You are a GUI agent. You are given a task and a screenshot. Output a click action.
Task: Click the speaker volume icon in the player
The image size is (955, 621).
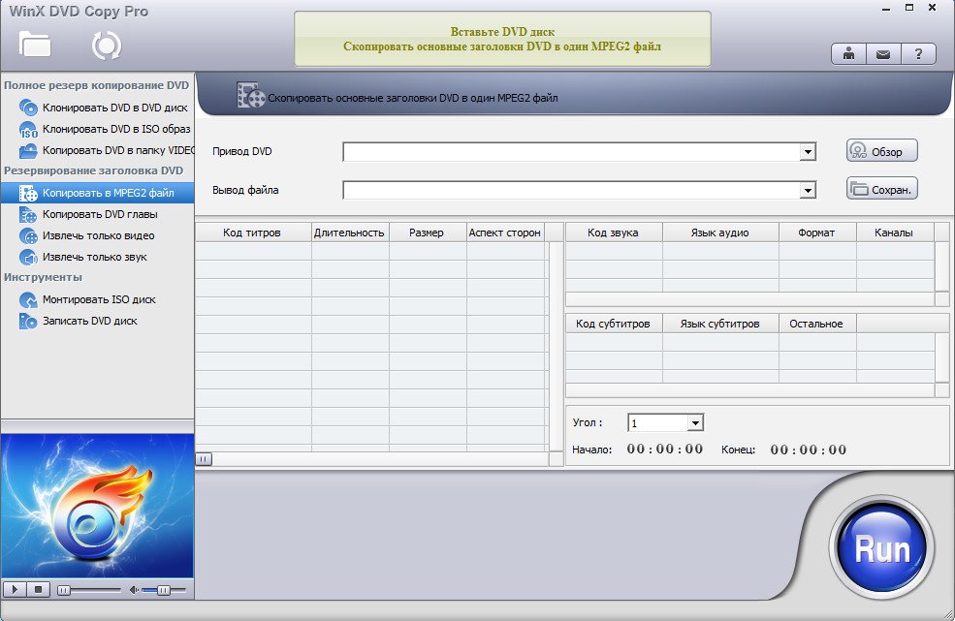click(135, 590)
